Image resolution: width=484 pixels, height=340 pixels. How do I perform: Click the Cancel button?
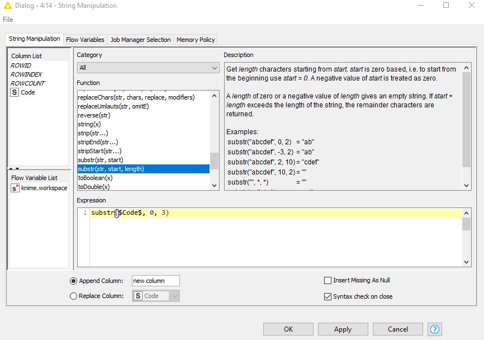(x=398, y=329)
